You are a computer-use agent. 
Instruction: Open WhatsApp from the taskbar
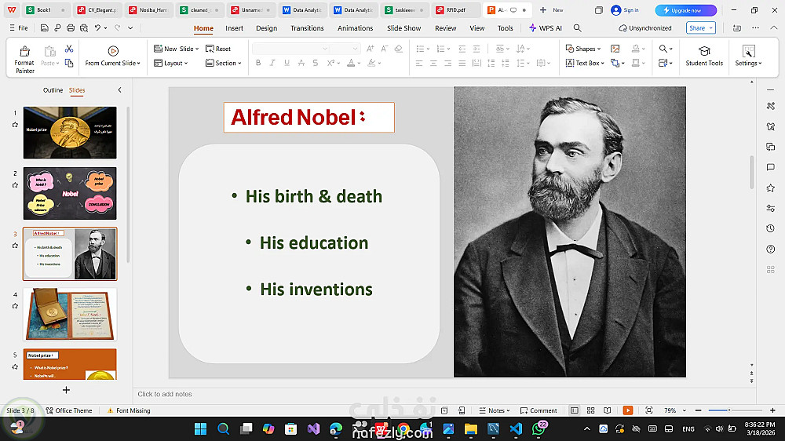pyautogui.click(x=539, y=429)
